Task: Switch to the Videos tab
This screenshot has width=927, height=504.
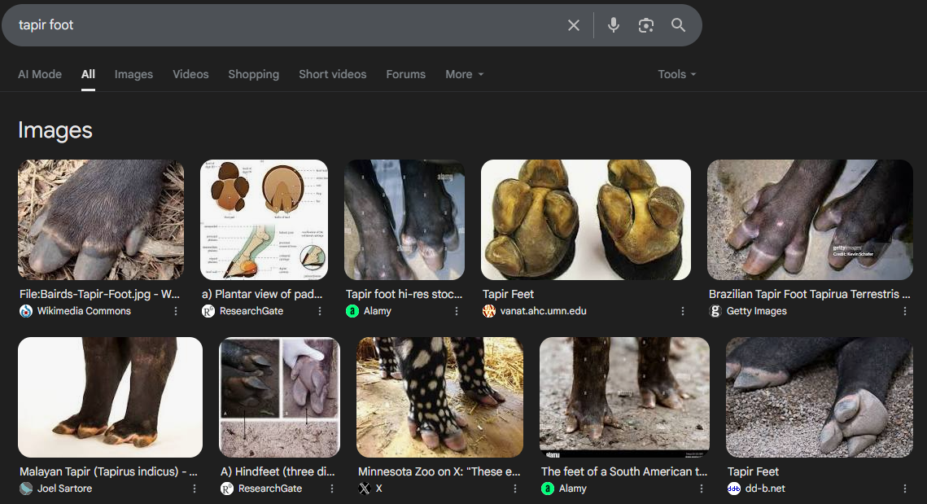Action: point(190,74)
